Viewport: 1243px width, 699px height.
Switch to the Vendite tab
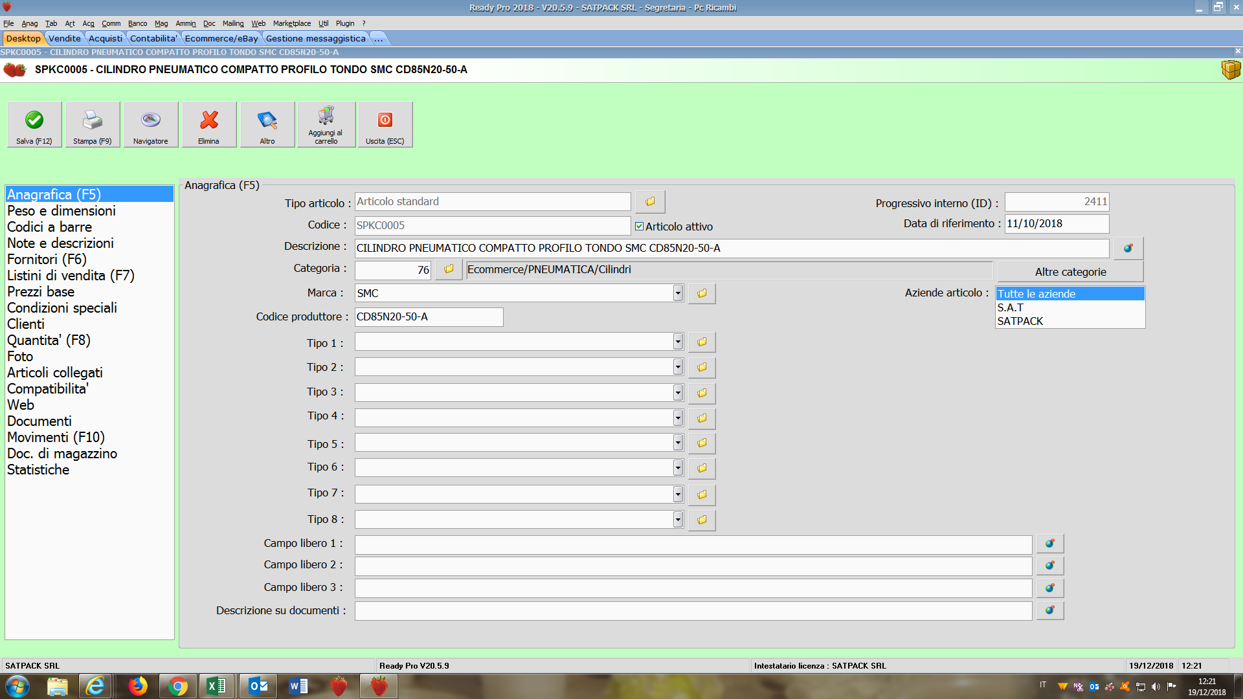(65, 38)
